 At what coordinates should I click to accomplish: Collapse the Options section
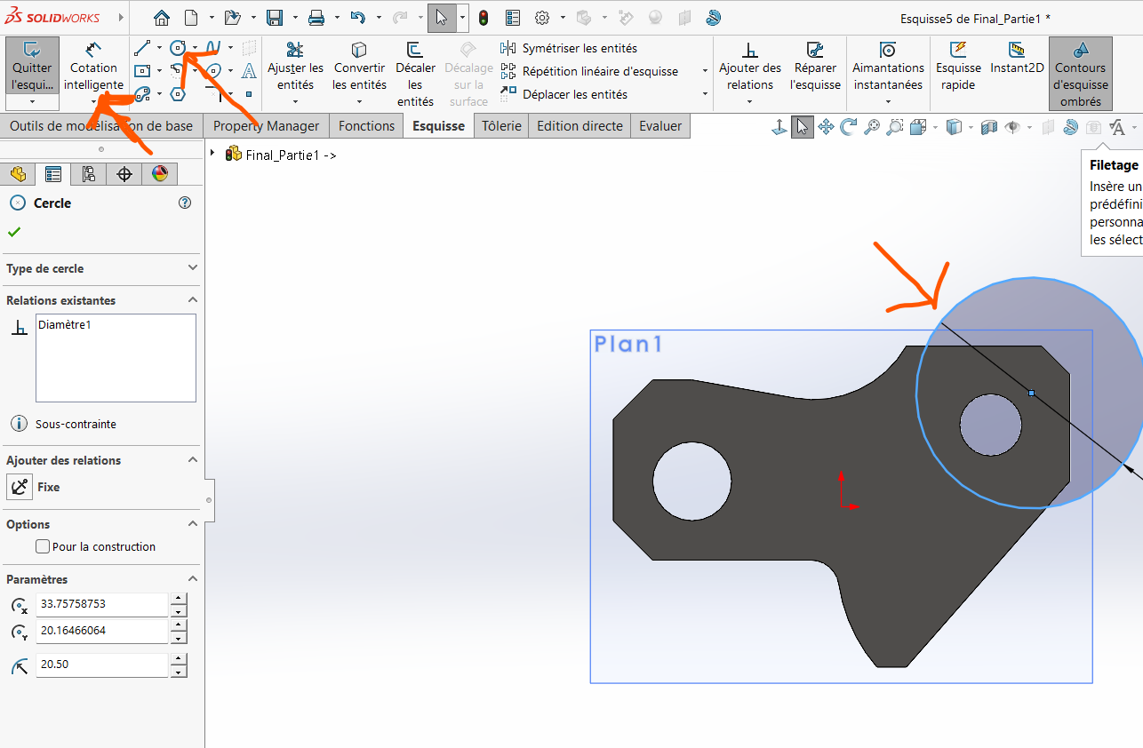193,523
